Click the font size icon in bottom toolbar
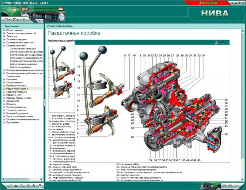 34,186
